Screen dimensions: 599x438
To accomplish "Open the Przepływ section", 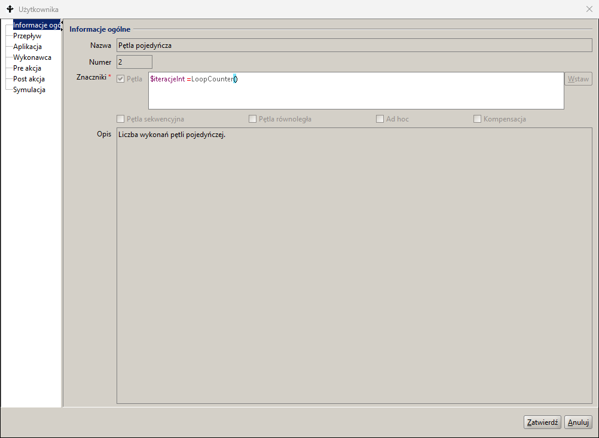I will pos(27,36).
